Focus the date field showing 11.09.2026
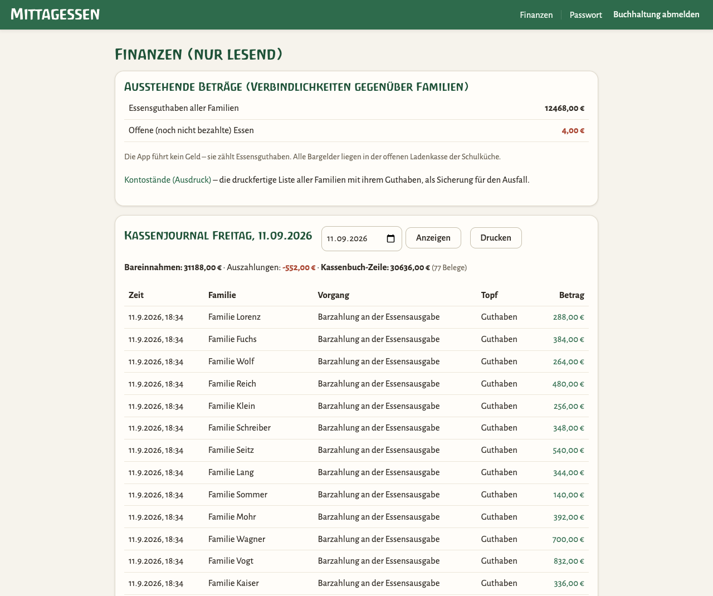Image resolution: width=713 pixels, height=596 pixels. point(362,238)
